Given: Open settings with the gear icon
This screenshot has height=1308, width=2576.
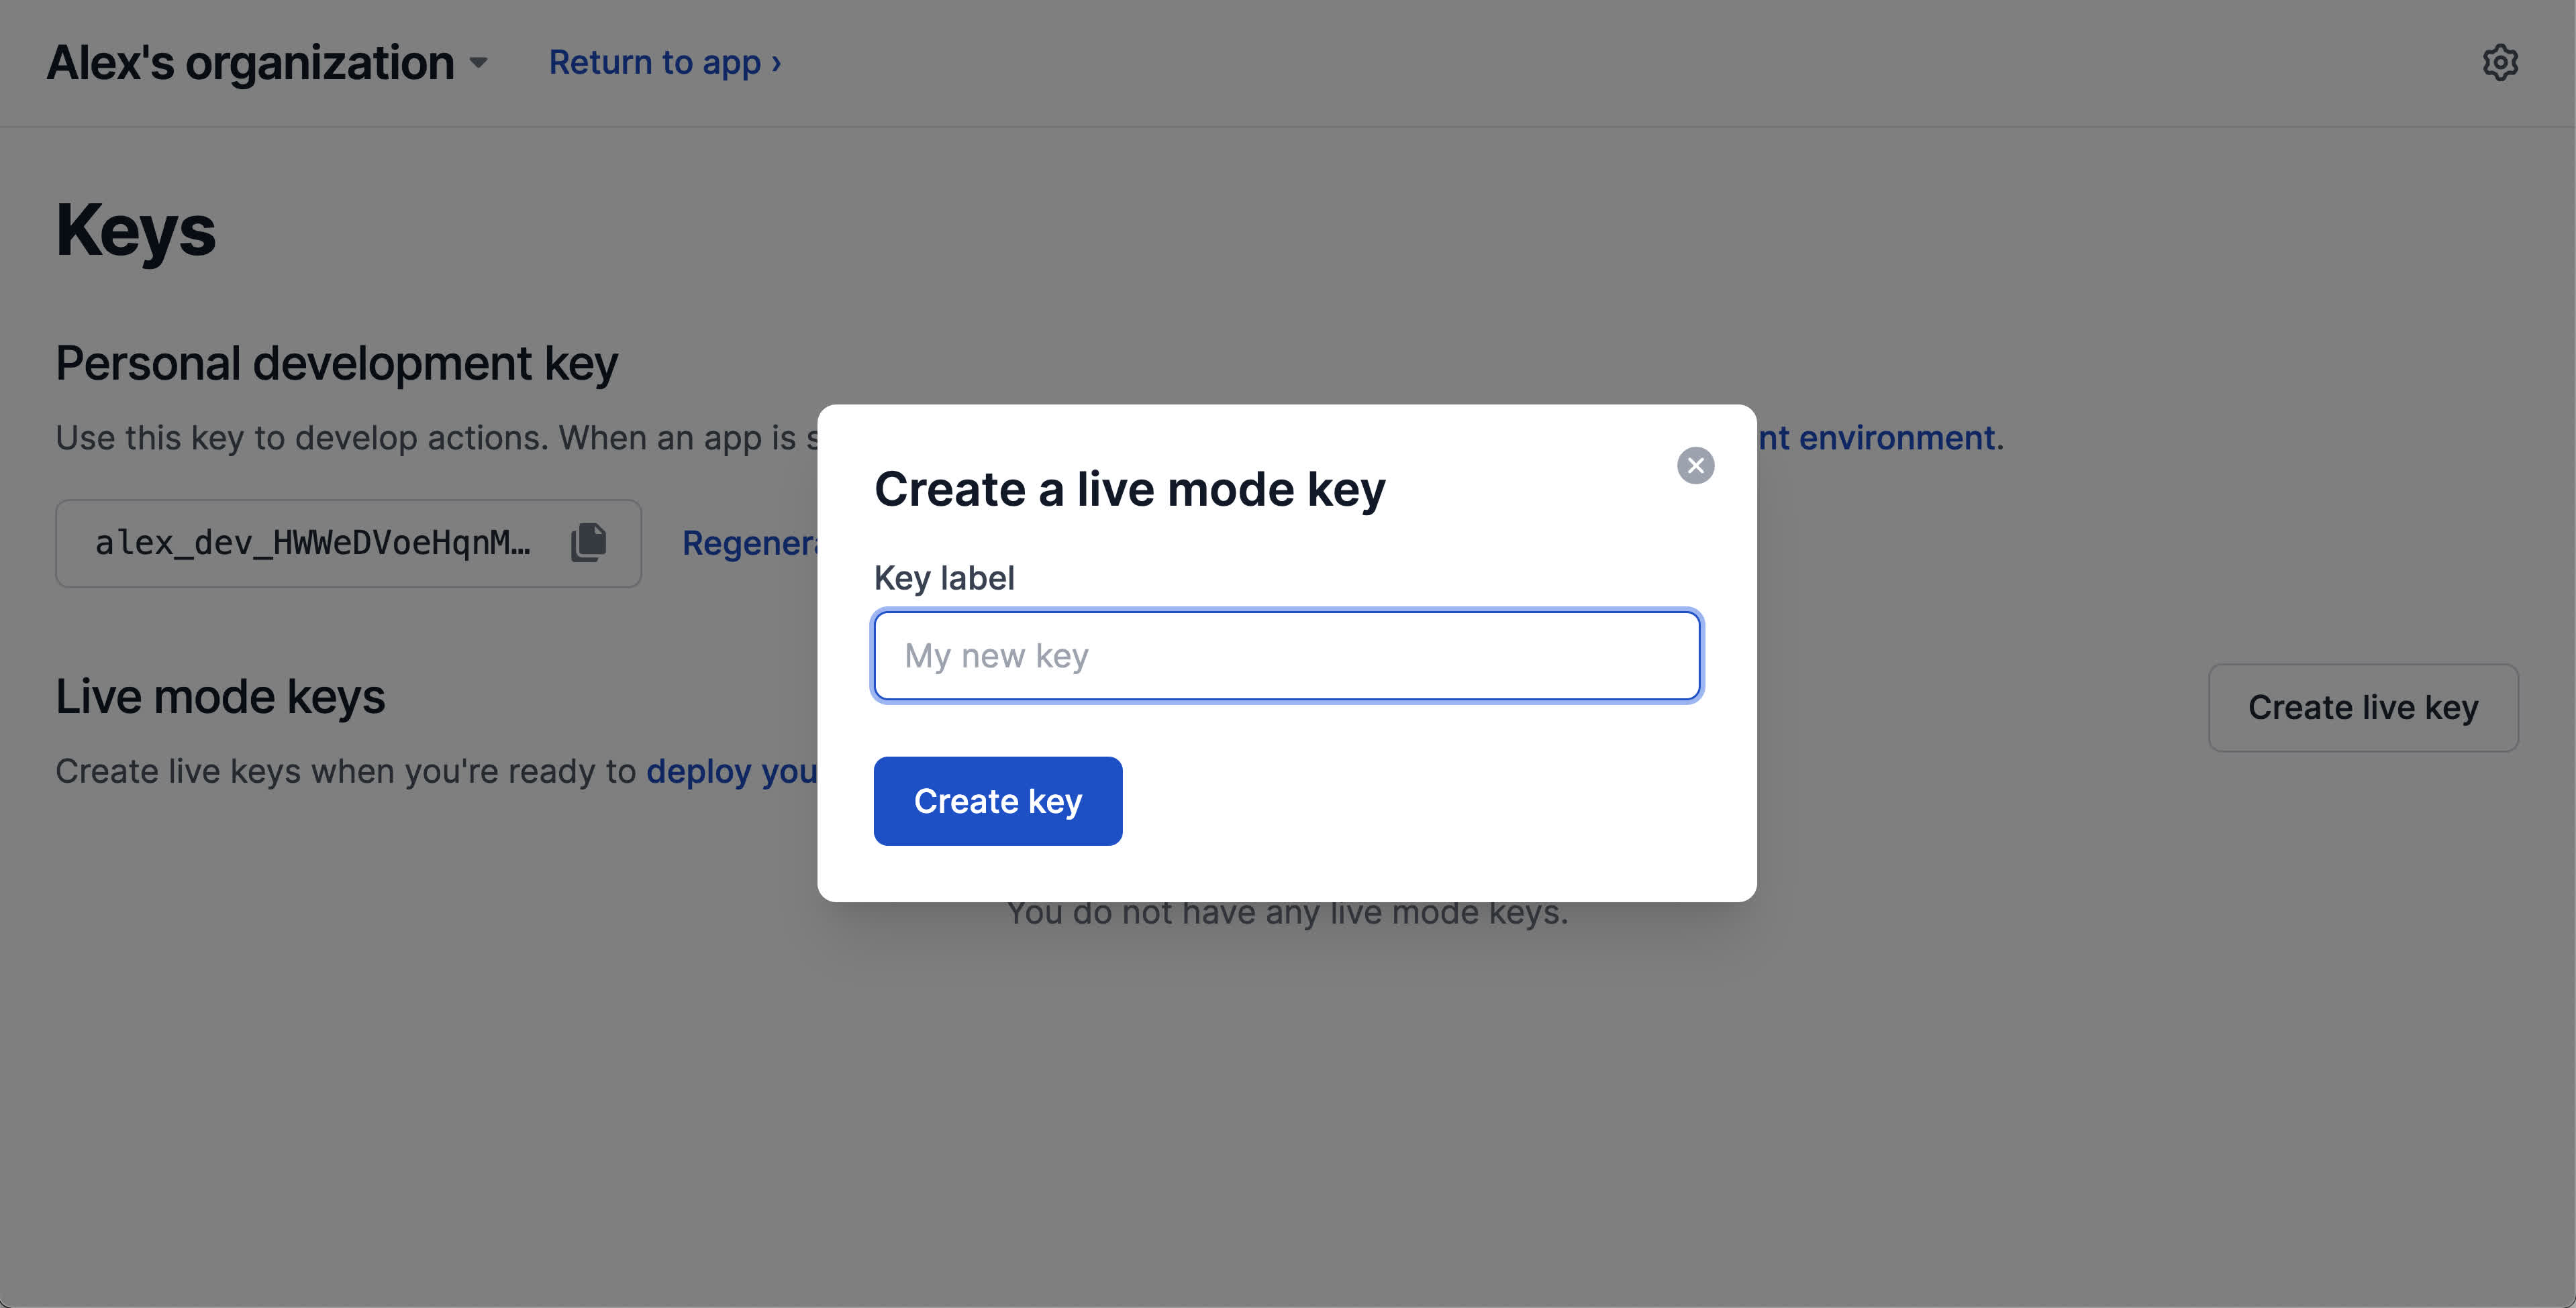Looking at the screenshot, I should [x=2500, y=63].
